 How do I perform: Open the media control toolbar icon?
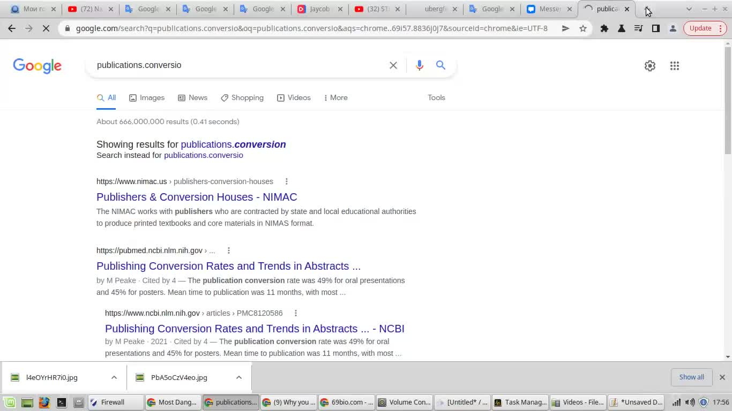pos(639,28)
